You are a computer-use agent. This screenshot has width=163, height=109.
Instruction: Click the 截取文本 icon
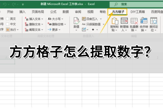(x=27, y=30)
